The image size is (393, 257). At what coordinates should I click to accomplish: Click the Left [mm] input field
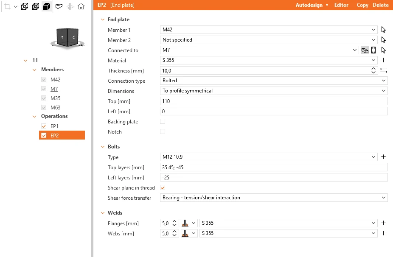274,111
